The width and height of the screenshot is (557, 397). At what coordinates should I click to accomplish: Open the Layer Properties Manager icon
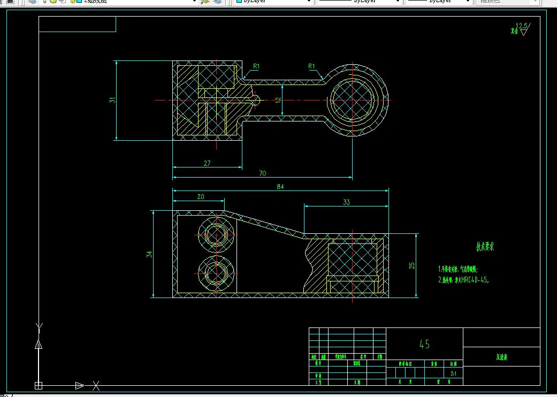32,2
